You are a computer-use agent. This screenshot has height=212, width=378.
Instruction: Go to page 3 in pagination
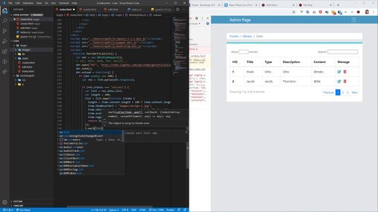[x=347, y=92]
